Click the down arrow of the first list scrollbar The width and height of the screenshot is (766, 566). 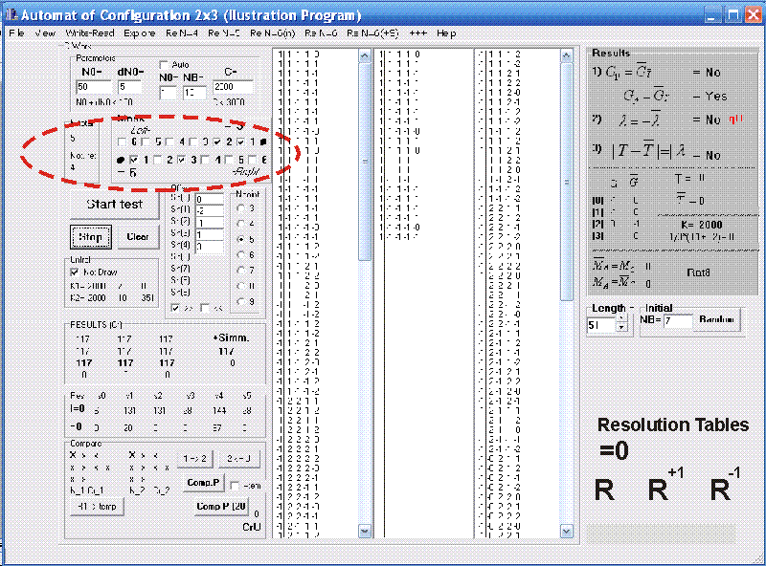click(365, 531)
